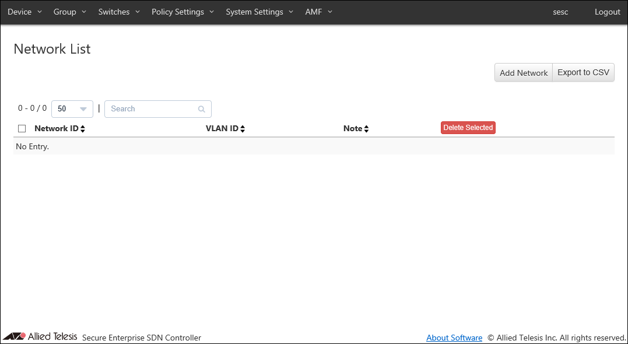
Task: Open the Switches menu
Action: 119,12
